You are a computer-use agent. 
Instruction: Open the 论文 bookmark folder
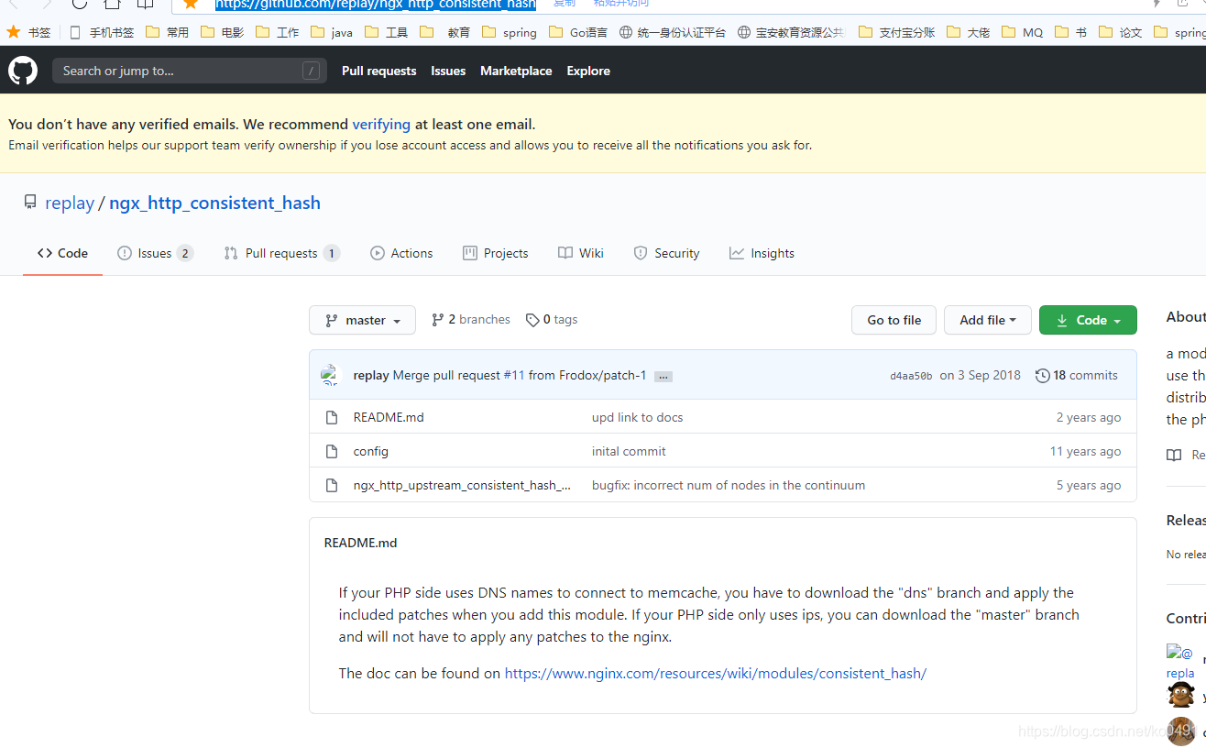1122,32
